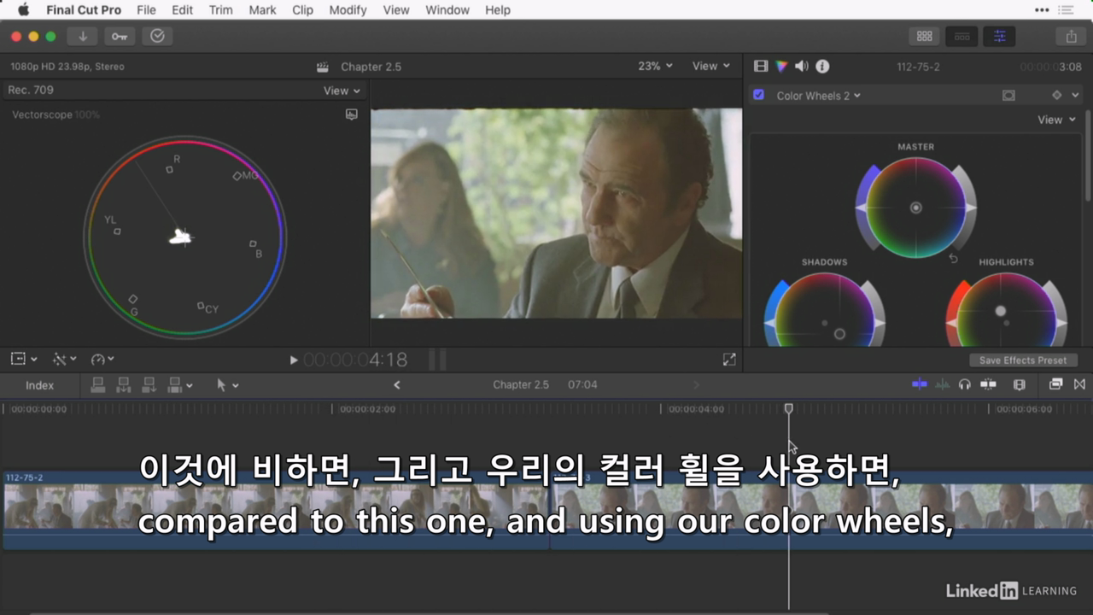Open the edit mode chevron after overwrite

click(x=189, y=386)
